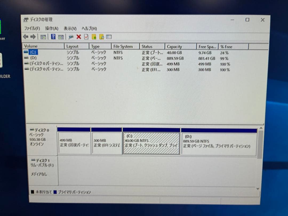Viewport: 288px width, 216px height.
Task: Click the checkmark document toolbar icon
Action: pyautogui.click(x=86, y=37)
